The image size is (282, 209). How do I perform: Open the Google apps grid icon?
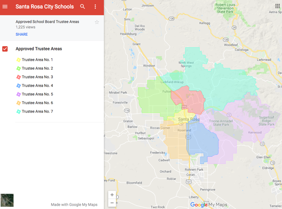click(277, 6)
